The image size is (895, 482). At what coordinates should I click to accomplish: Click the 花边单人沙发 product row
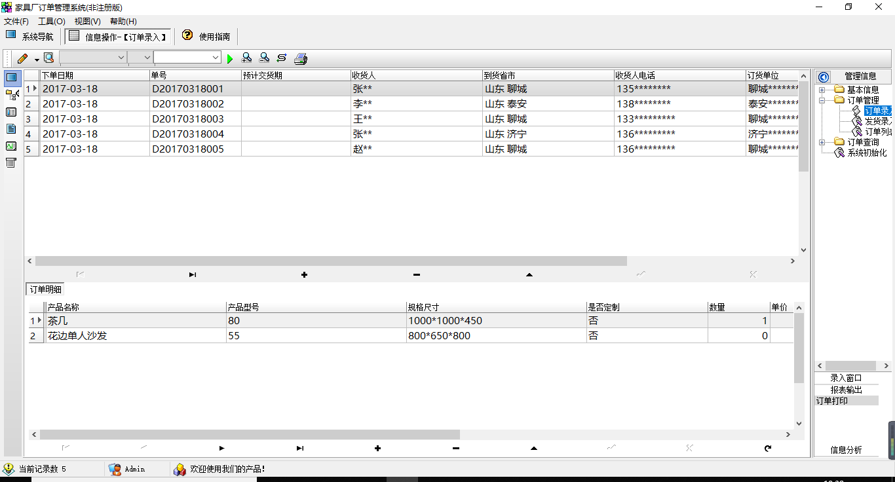(x=411, y=335)
